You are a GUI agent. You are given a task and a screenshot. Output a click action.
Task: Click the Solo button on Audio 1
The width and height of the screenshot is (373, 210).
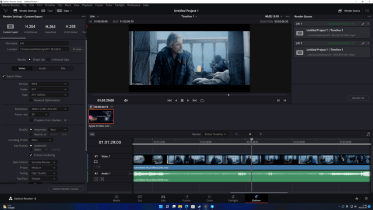click(x=96, y=179)
